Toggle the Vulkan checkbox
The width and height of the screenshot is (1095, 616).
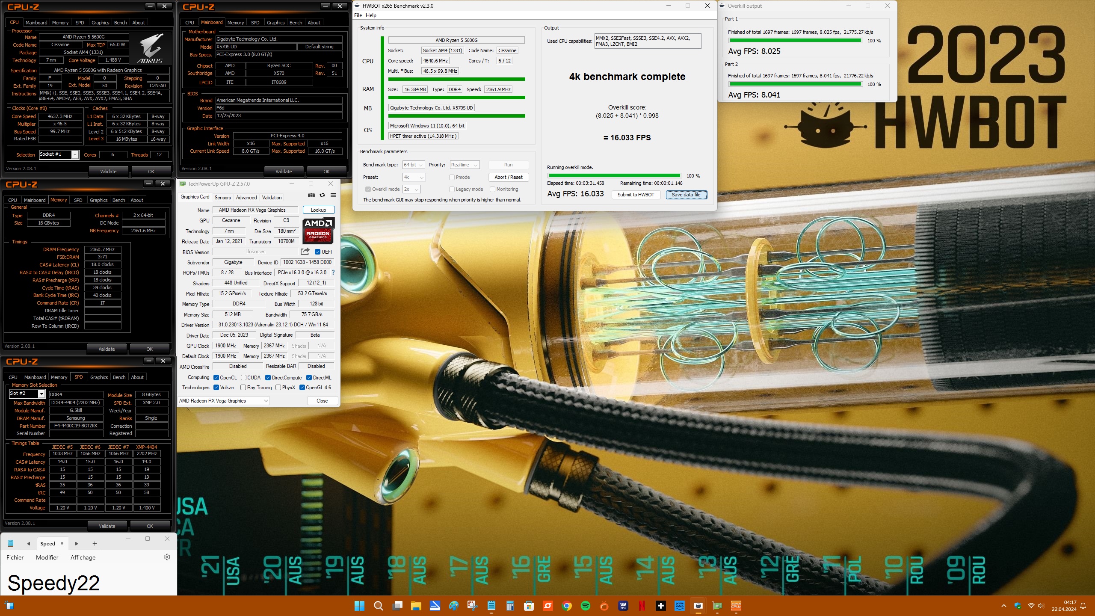(216, 388)
